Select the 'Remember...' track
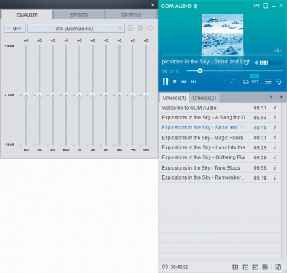The width and height of the screenshot is (287, 273). point(220,177)
